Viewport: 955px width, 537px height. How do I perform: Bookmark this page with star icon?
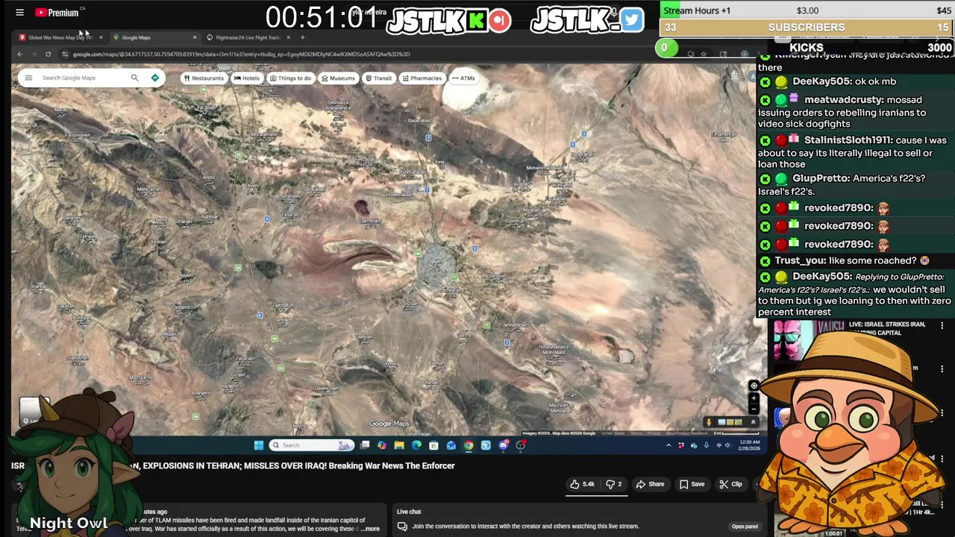(x=703, y=54)
